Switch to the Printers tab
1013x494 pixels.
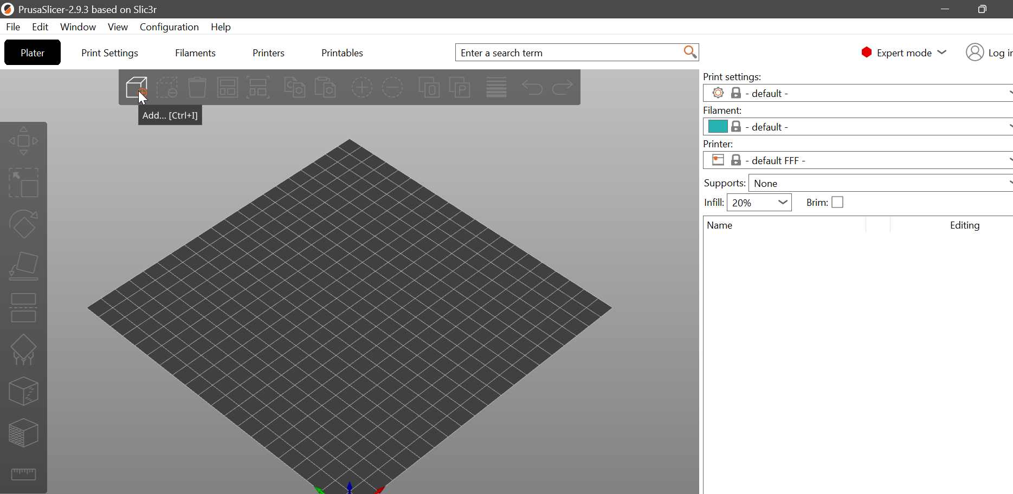coord(268,53)
